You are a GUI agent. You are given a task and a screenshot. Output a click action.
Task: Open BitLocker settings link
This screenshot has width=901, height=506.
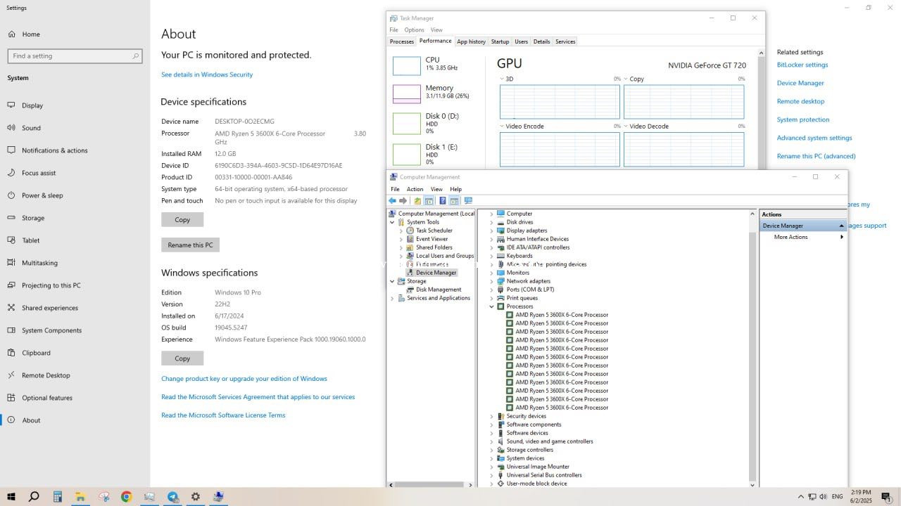click(802, 65)
